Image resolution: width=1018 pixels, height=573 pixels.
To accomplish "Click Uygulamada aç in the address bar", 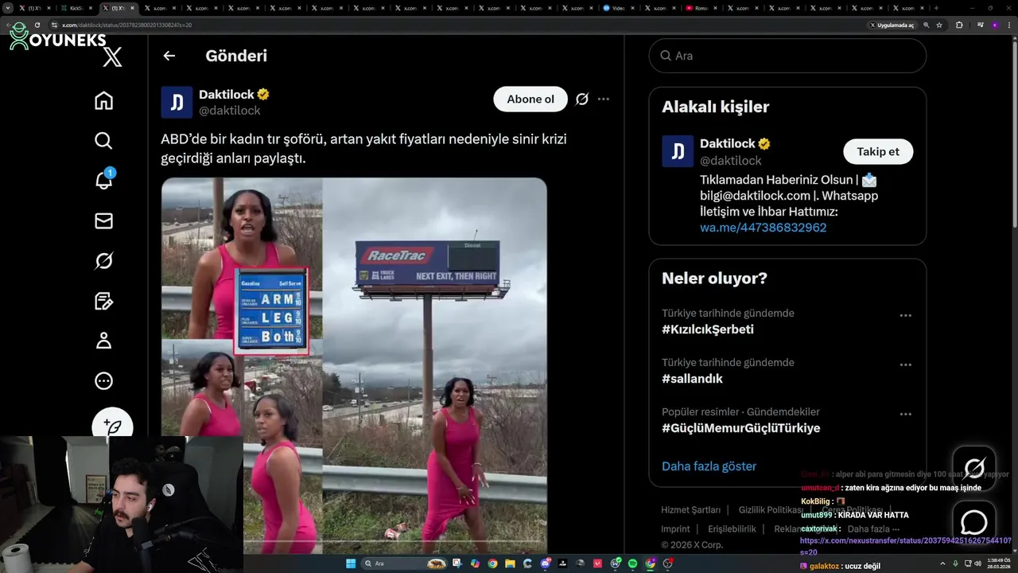I will coord(892,25).
